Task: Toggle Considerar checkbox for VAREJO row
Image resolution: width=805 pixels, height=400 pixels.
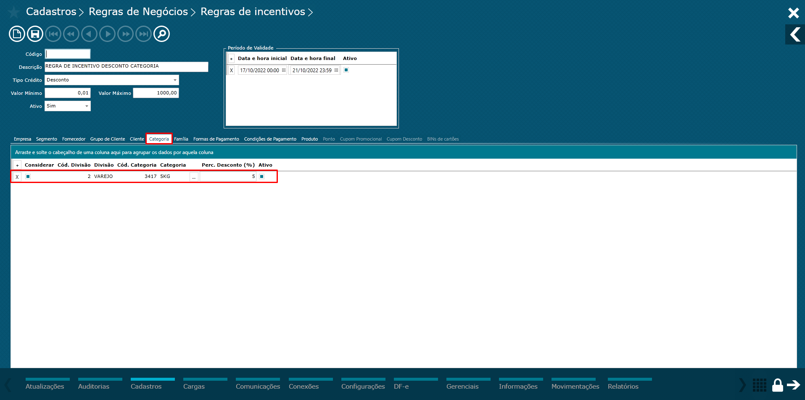Action: pos(28,177)
